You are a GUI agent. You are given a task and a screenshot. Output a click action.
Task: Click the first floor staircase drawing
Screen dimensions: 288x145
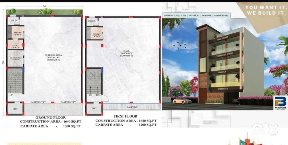[94, 81]
